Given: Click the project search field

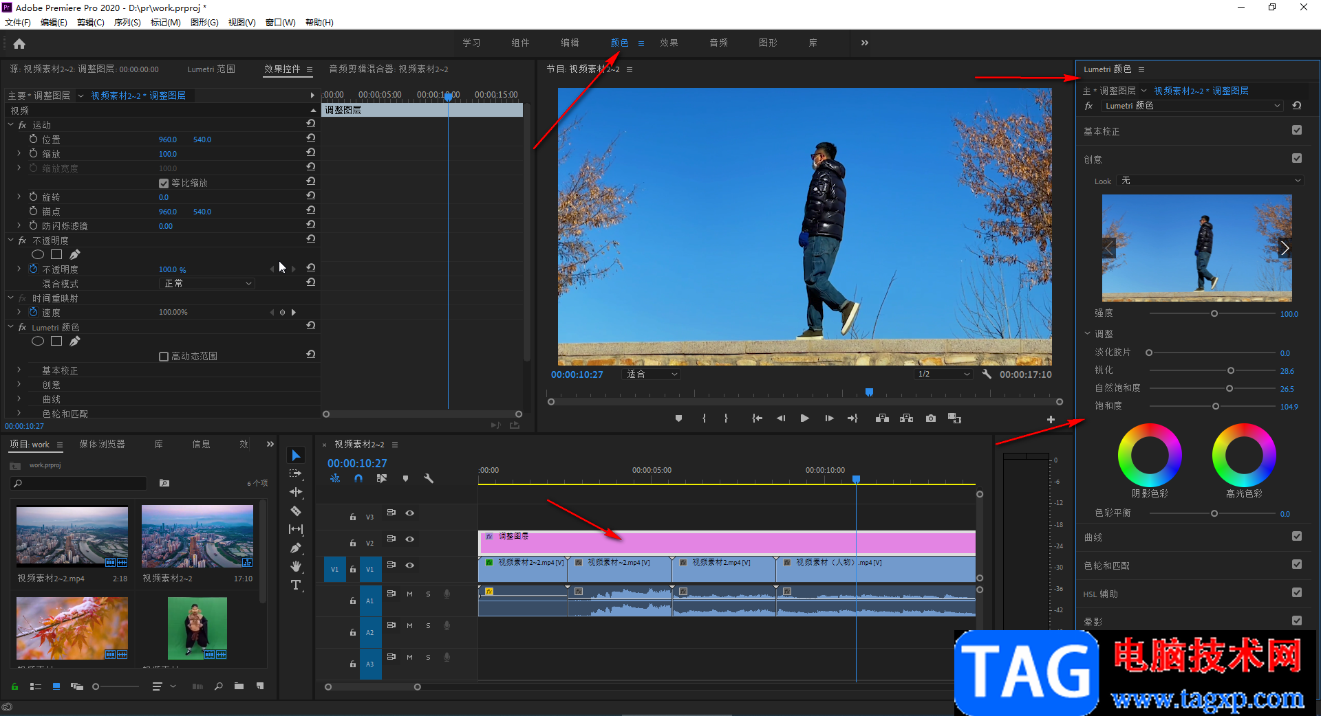Looking at the screenshot, I should coord(79,483).
